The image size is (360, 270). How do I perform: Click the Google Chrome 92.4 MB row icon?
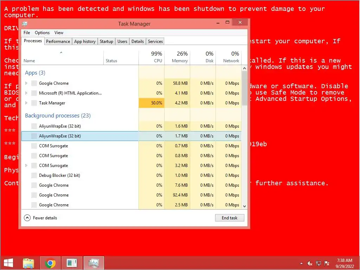pyautogui.click(x=34, y=195)
